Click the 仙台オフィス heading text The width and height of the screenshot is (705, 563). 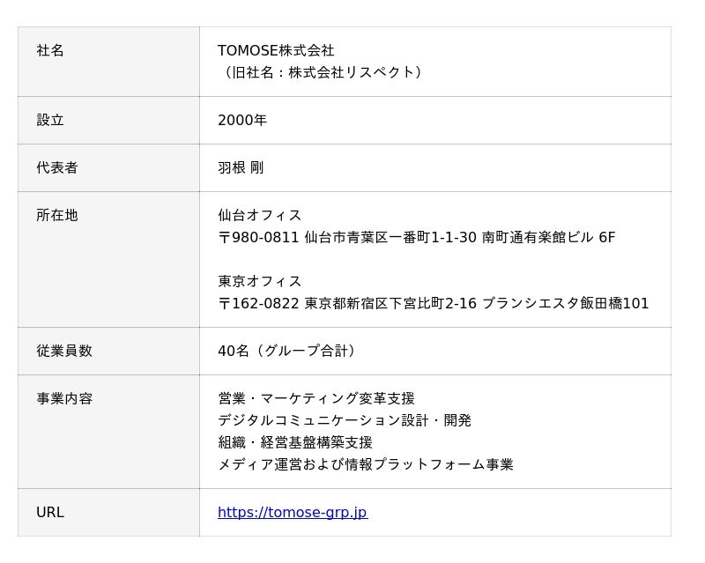(x=259, y=215)
